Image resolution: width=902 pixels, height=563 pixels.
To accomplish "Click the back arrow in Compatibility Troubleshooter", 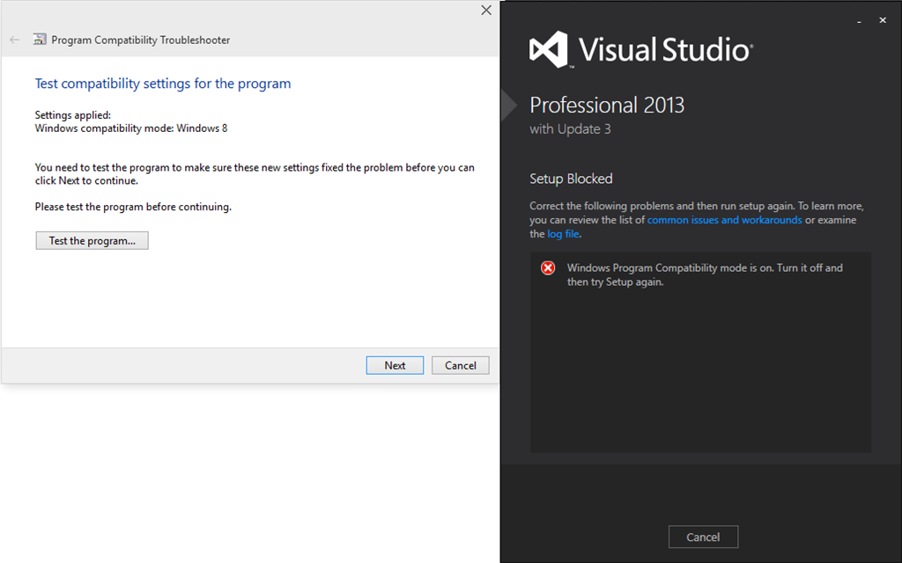I will click(14, 40).
